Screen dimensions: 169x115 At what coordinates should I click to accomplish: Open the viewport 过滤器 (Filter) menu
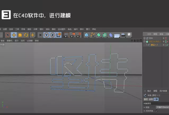[30, 41]
